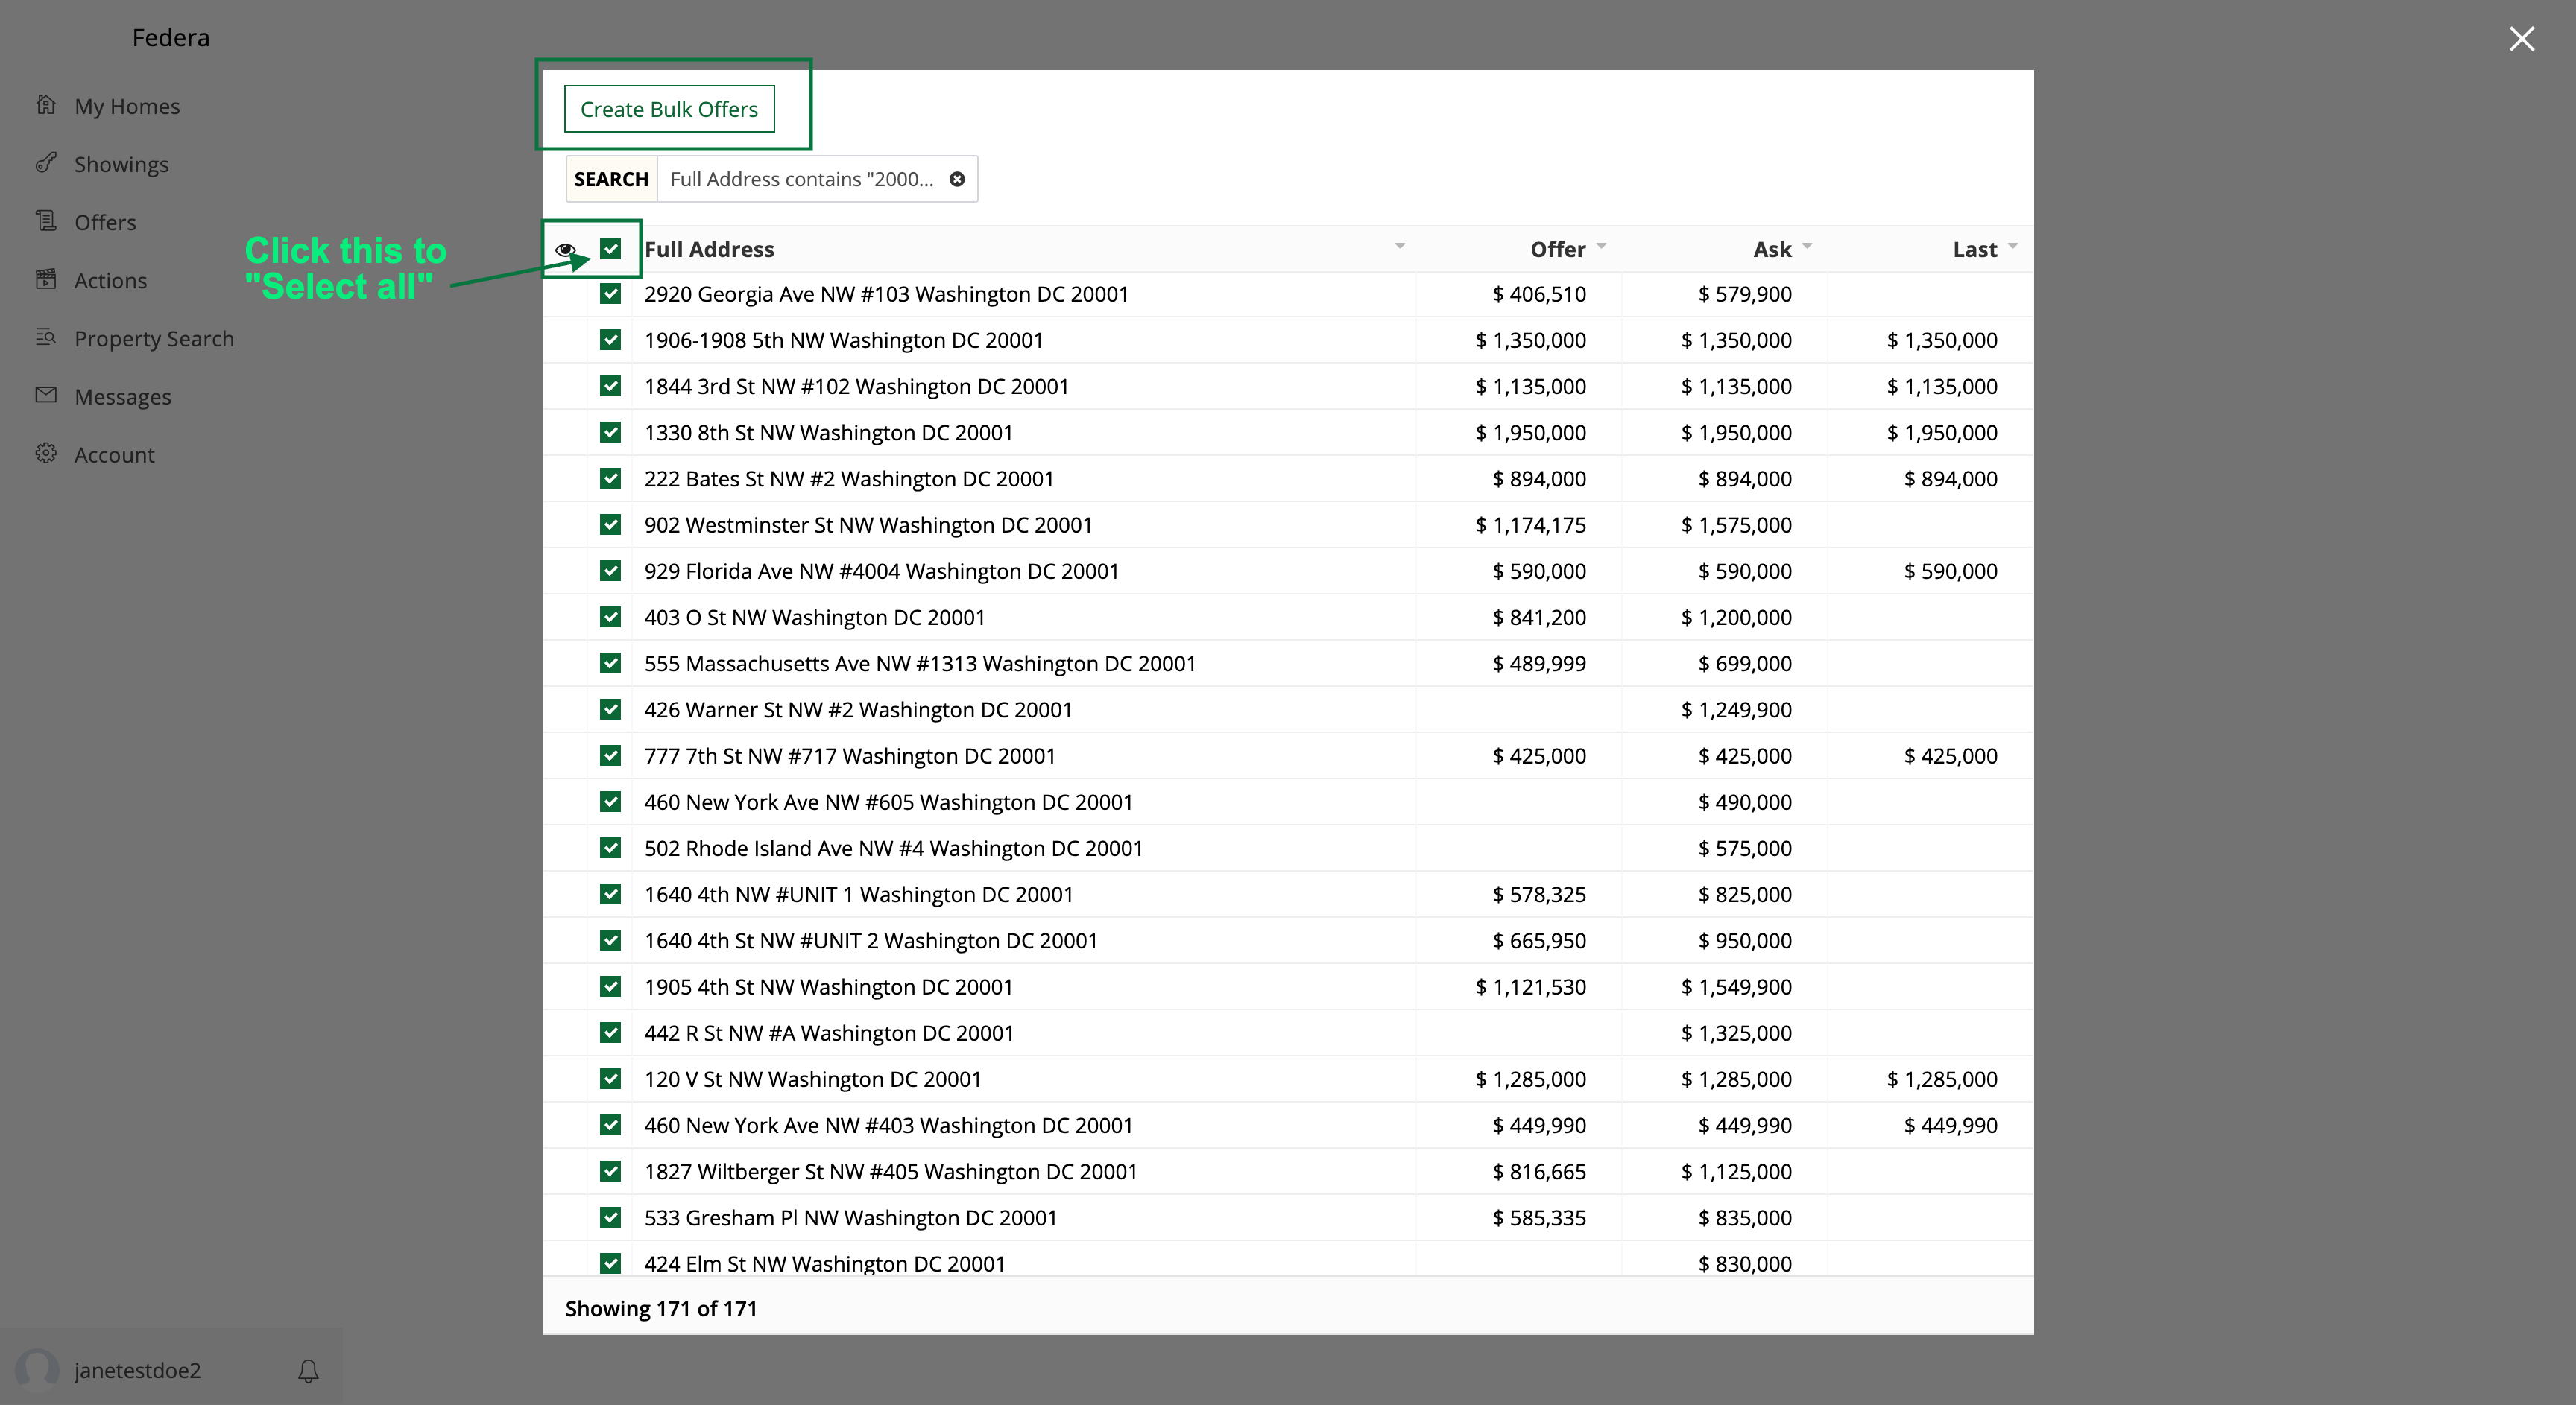Go to Showings section
The height and width of the screenshot is (1405, 2576).
tap(121, 164)
